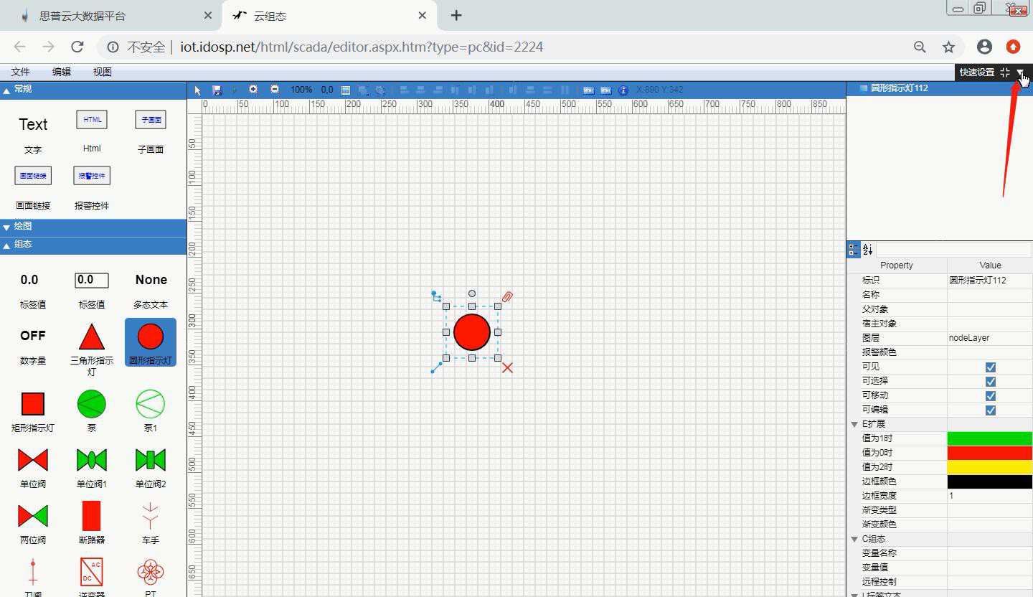Click the blue info icon in toolbar
1033x597 pixels.
(x=623, y=90)
